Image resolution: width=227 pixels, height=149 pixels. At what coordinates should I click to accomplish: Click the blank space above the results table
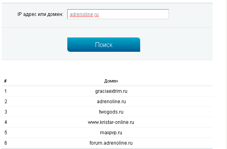point(107,68)
